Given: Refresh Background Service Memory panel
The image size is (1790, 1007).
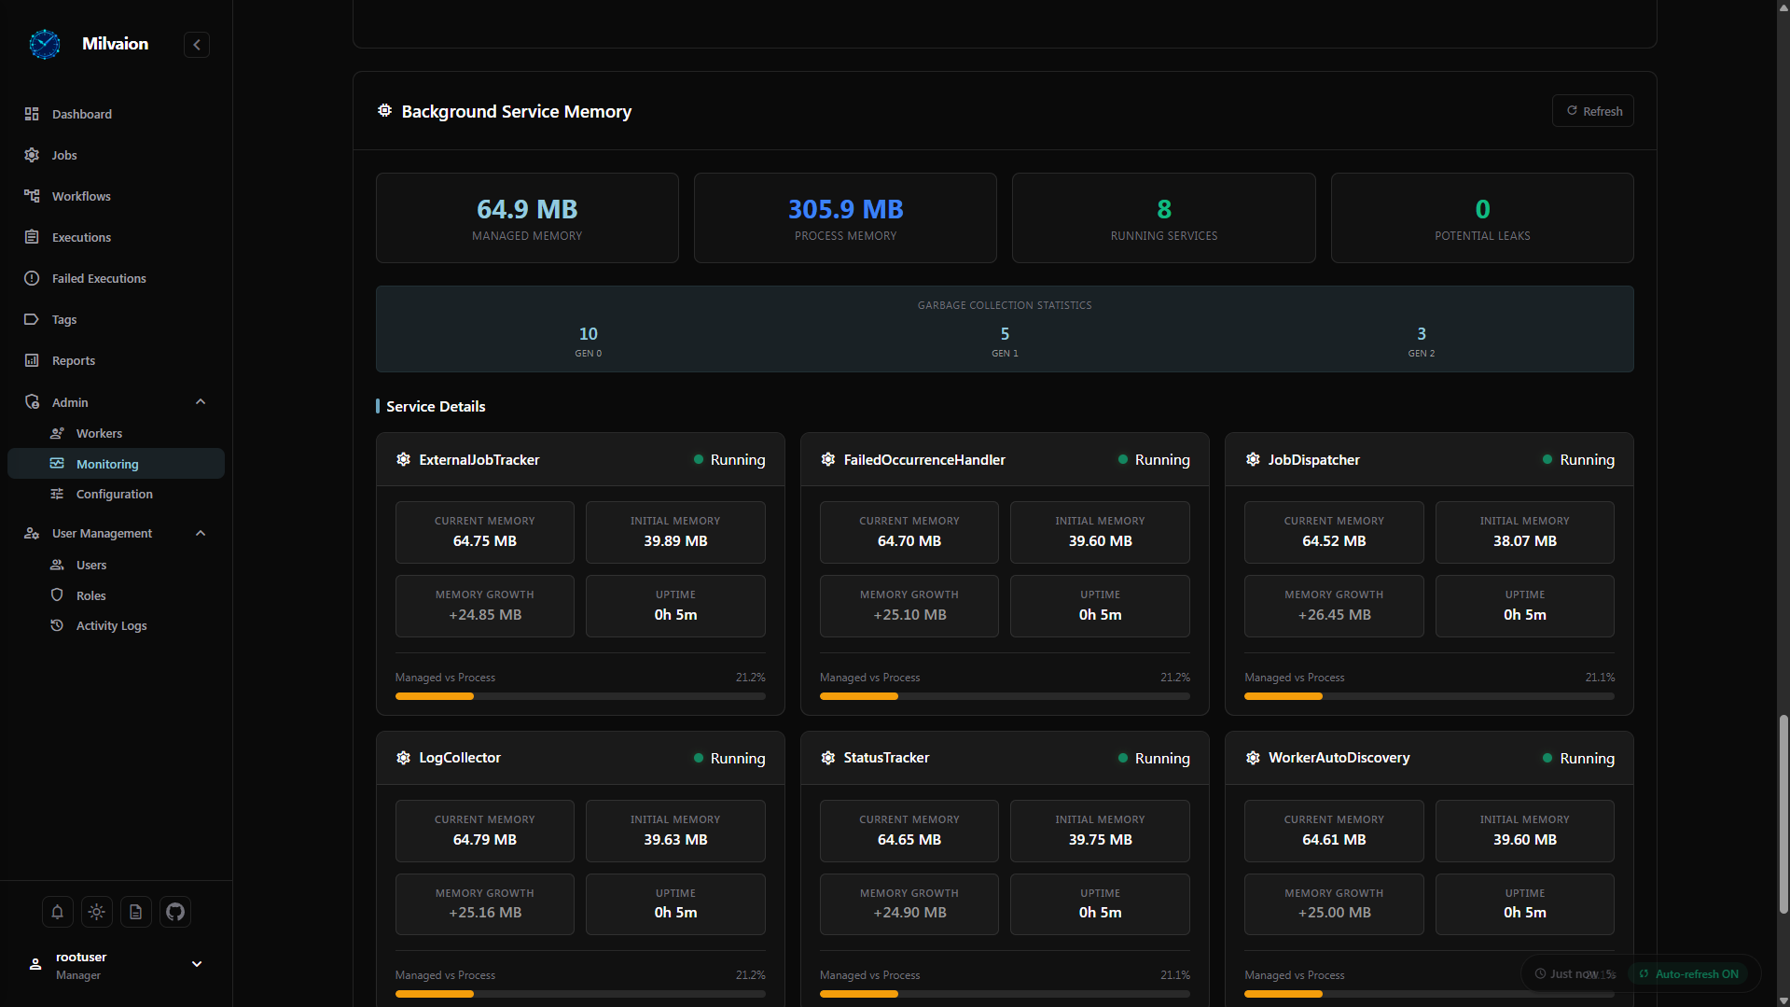Looking at the screenshot, I should [1593, 111].
